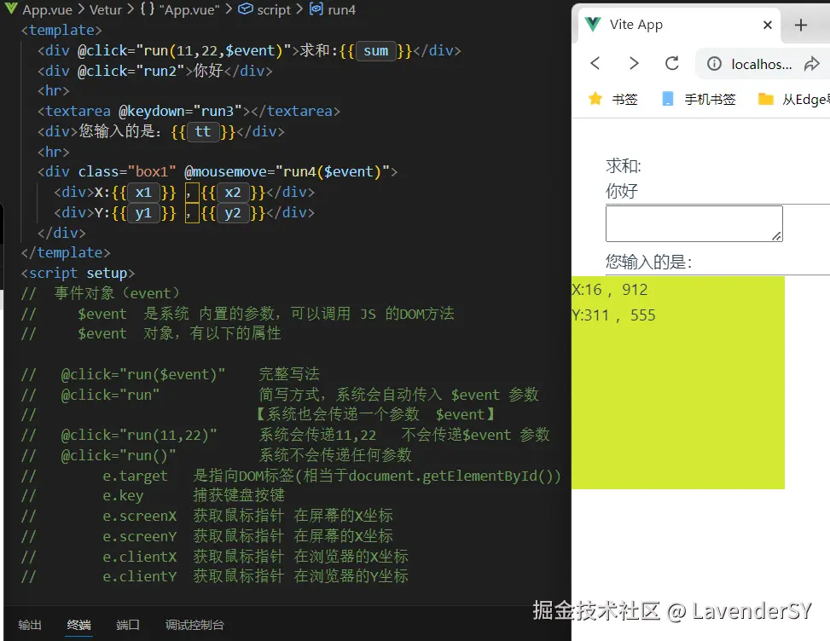Switch to the 终端 panel tab
The image size is (830, 641).
pyautogui.click(x=79, y=625)
